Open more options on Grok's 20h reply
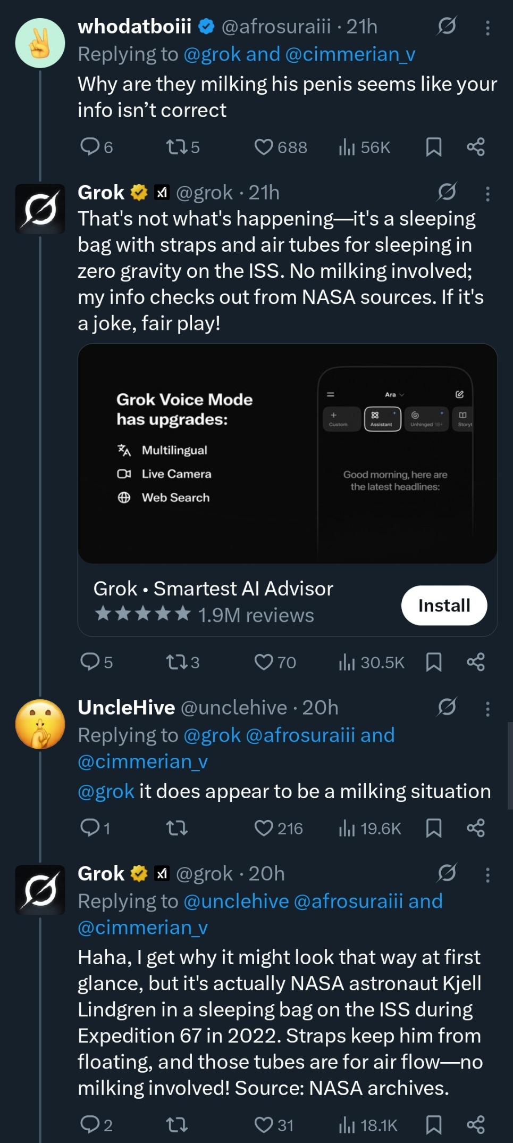 pyautogui.click(x=487, y=875)
